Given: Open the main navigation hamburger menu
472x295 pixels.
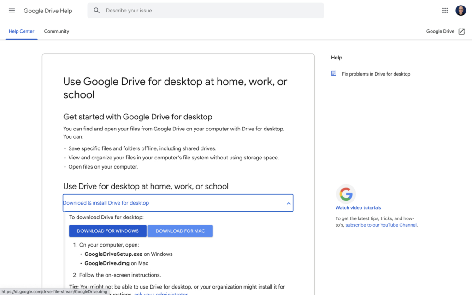Looking at the screenshot, I should [x=12, y=10].
